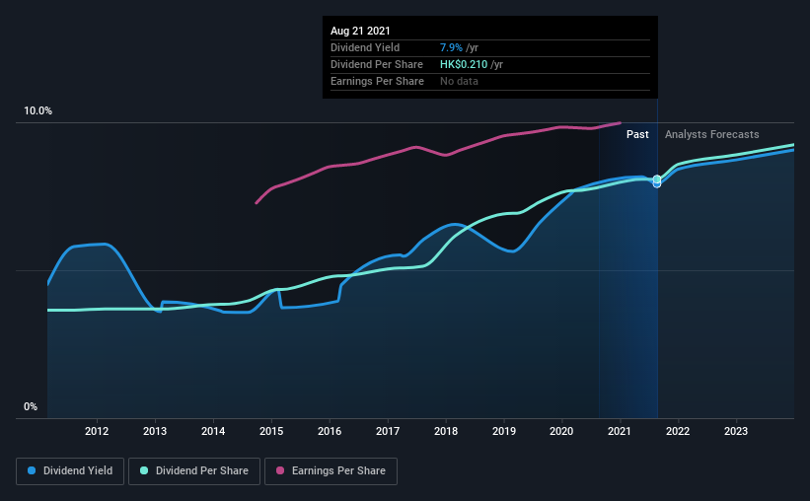Screen dimensions: 810x501
Task: Select the 2012 x-axis label
Action: (97, 431)
